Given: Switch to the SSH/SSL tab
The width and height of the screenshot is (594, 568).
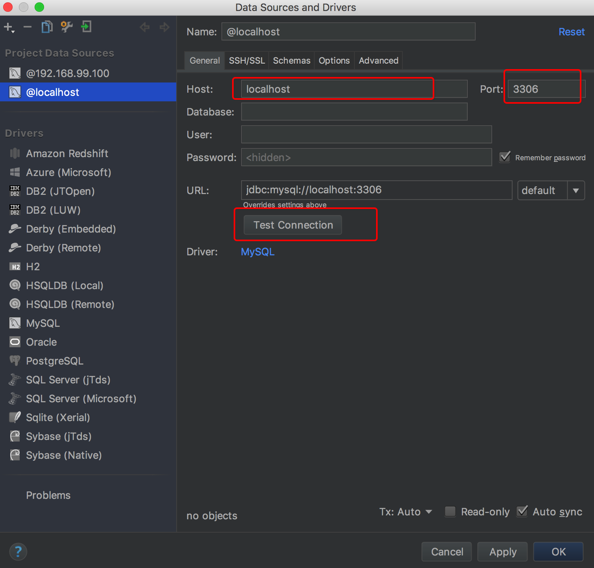Looking at the screenshot, I should pyautogui.click(x=247, y=60).
